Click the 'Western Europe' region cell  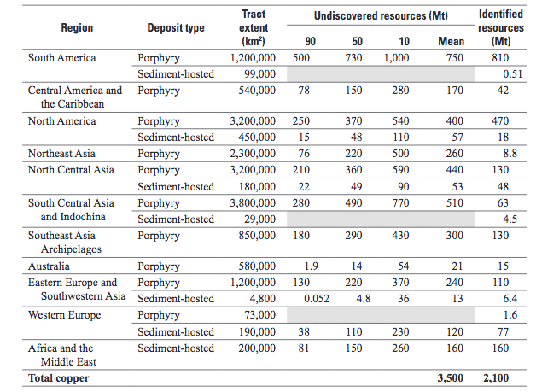point(64,315)
